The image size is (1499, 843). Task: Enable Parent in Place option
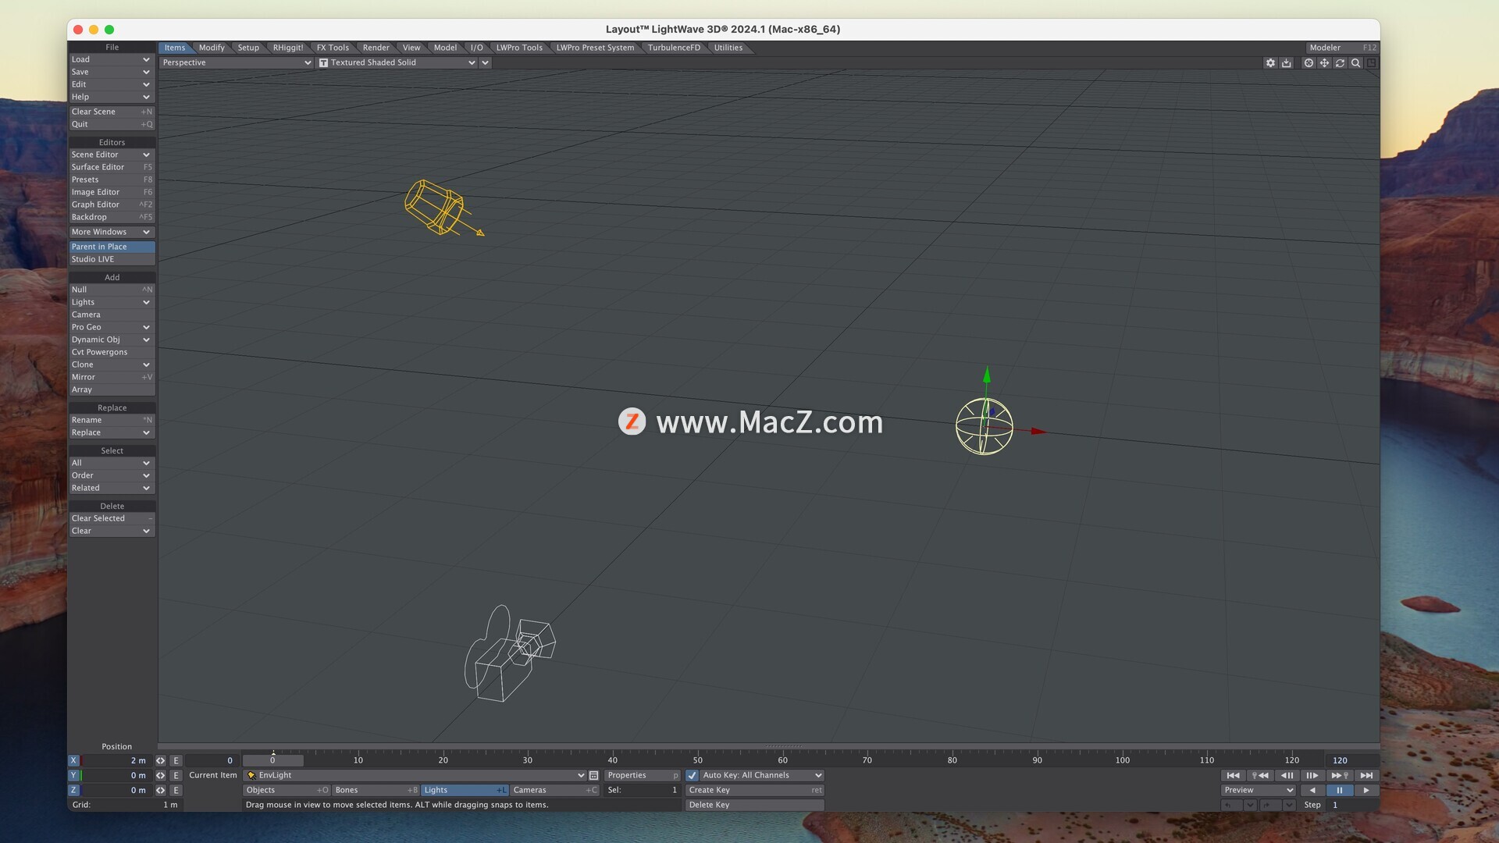point(112,247)
